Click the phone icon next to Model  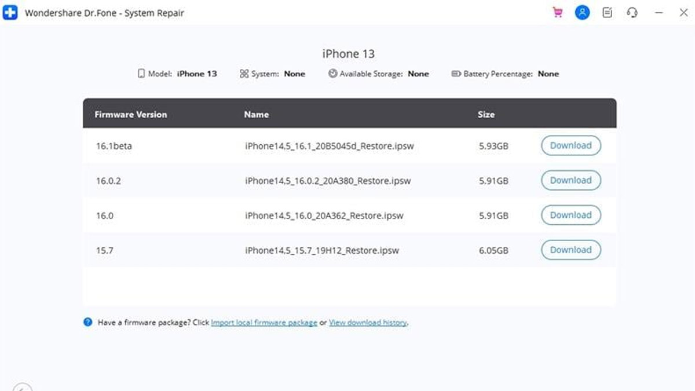141,74
